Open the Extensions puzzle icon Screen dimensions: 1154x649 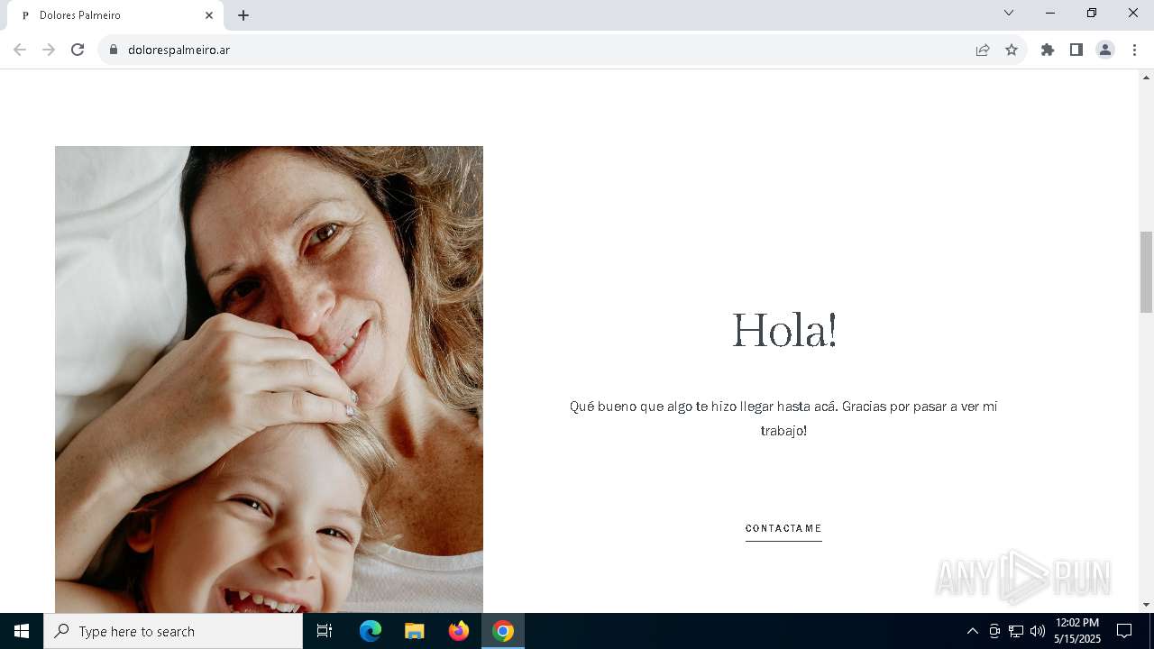tap(1048, 50)
